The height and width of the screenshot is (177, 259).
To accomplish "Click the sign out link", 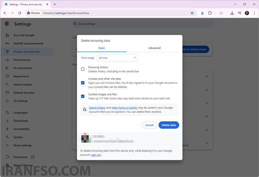I will click(x=96, y=155).
